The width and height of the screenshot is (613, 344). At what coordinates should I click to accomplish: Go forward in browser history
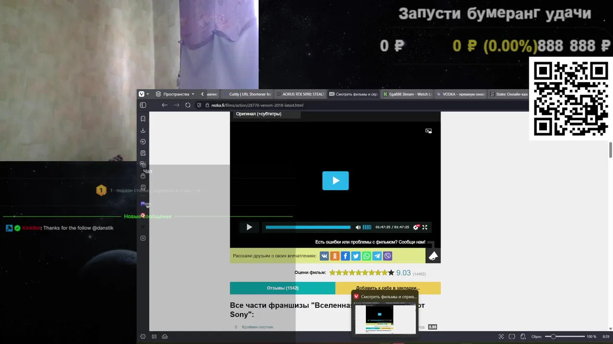(x=176, y=105)
